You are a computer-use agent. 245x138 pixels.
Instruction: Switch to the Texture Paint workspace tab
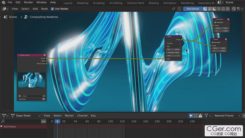pos(136,3)
